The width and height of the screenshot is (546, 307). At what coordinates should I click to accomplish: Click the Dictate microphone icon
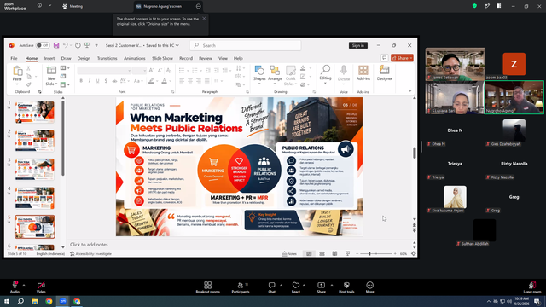[344, 70]
